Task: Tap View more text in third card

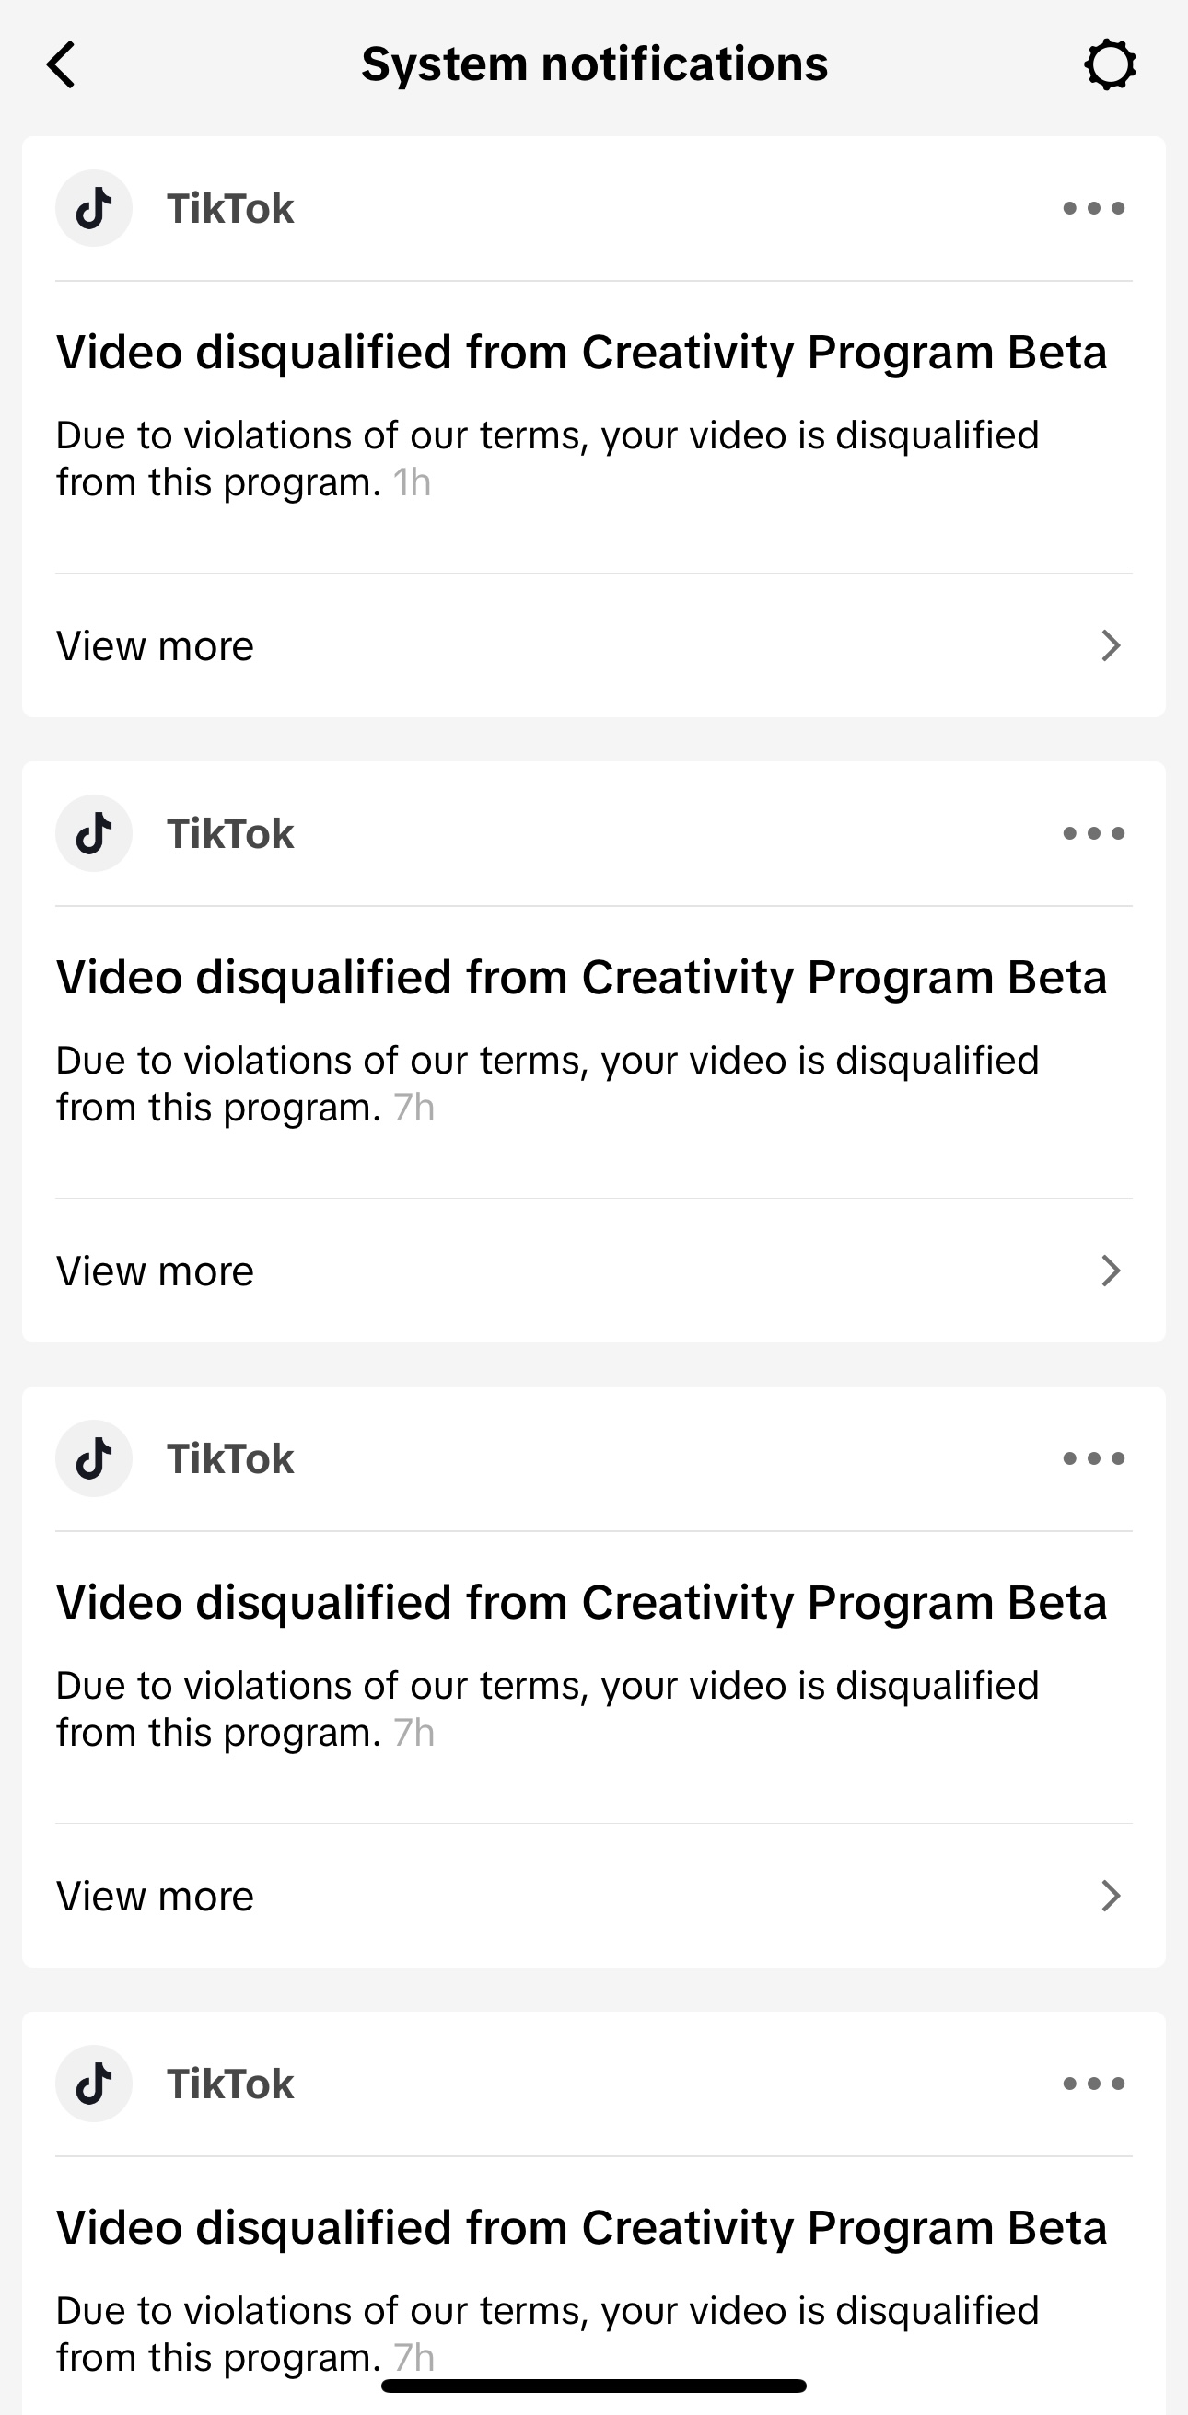Action: pyautogui.click(x=155, y=1897)
